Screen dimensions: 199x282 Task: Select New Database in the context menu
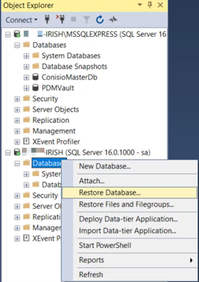click(x=105, y=166)
